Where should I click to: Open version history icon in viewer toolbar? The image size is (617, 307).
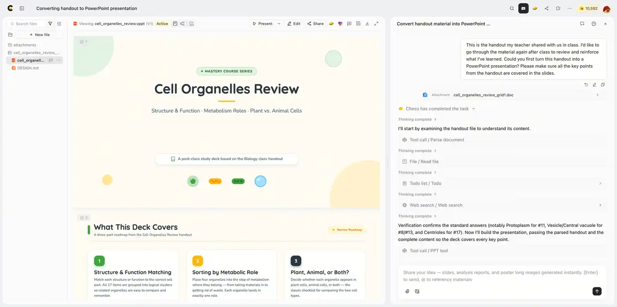tap(358, 24)
